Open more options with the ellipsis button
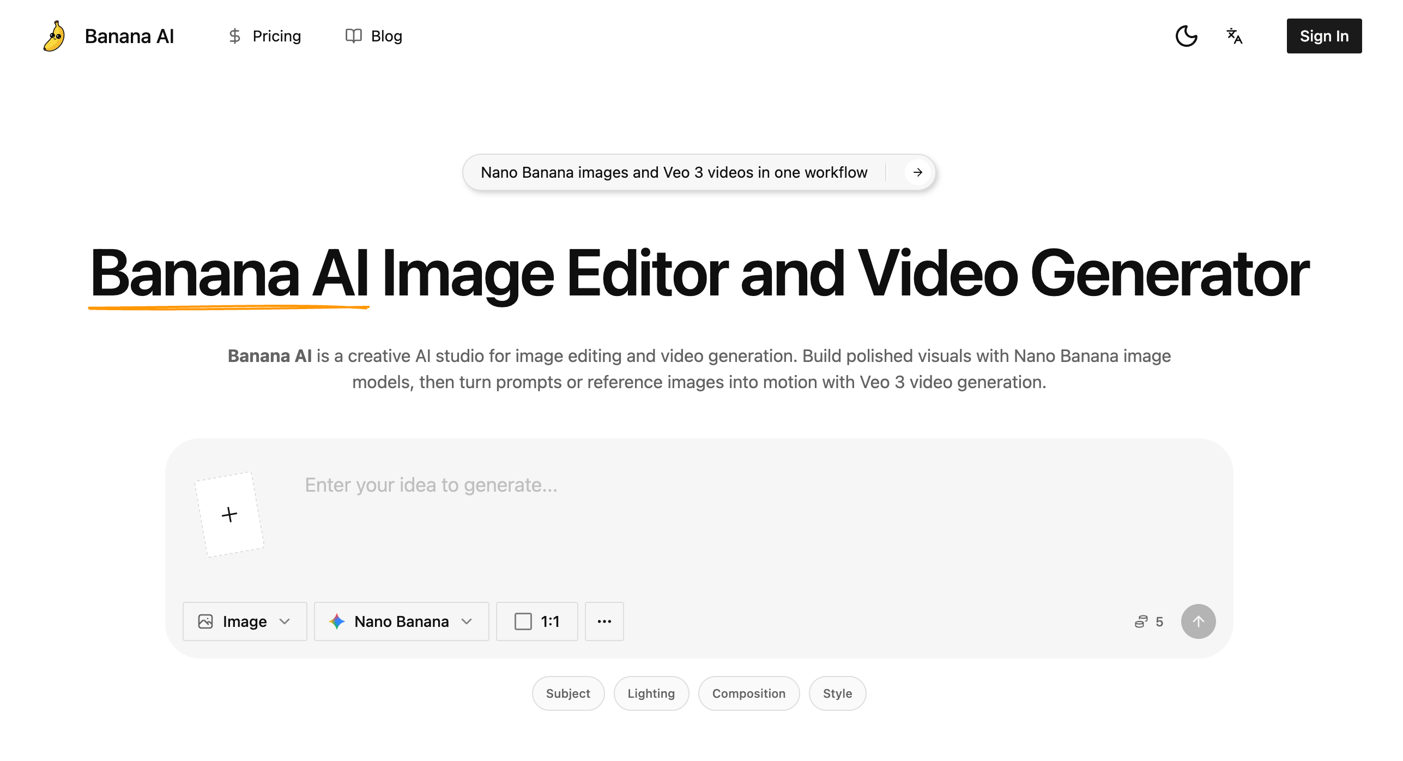The width and height of the screenshot is (1403, 761). [x=604, y=621]
